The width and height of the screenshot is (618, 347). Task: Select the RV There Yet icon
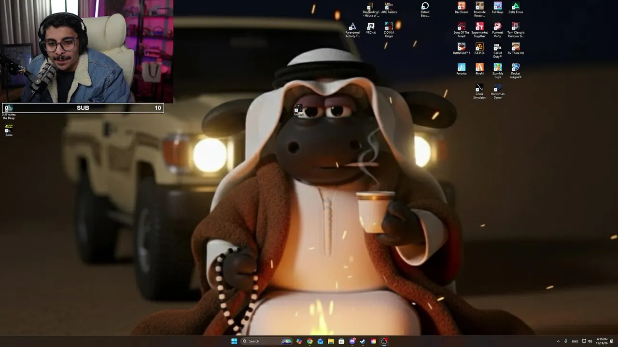(516, 49)
